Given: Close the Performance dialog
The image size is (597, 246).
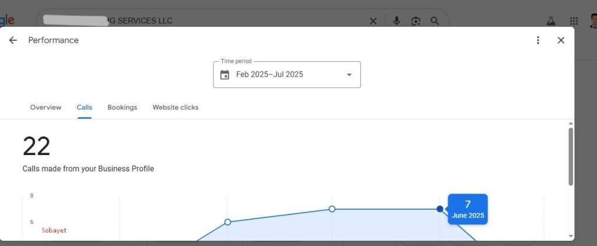Looking at the screenshot, I should (x=561, y=40).
